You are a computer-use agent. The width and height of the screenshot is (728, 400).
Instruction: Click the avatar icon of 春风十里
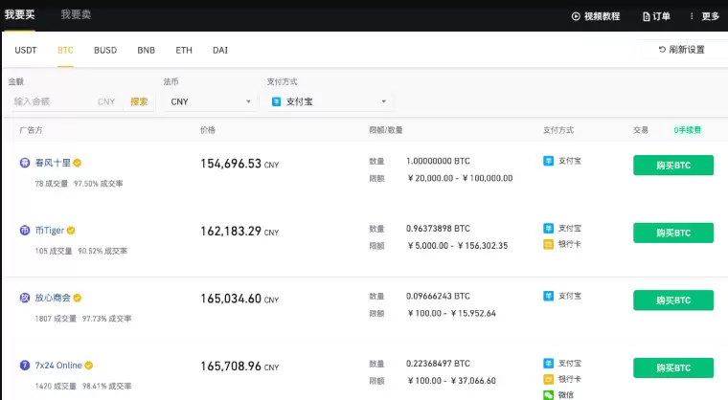point(25,163)
